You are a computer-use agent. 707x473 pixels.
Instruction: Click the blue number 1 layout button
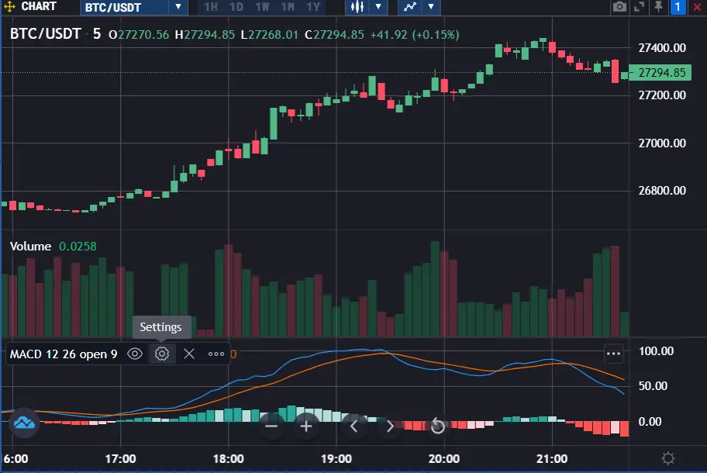pyautogui.click(x=678, y=7)
